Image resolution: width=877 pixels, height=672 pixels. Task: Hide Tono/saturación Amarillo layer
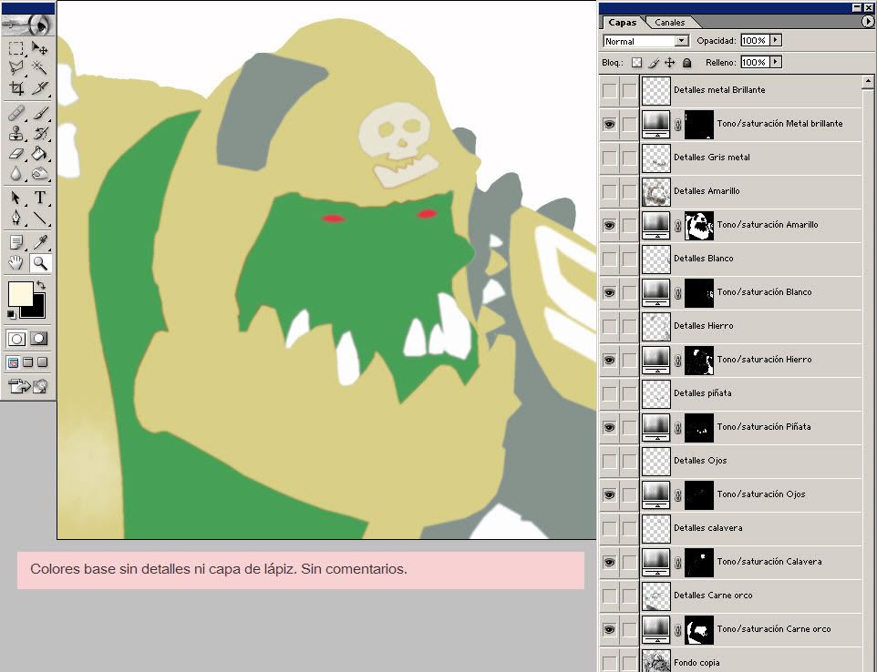(x=609, y=225)
